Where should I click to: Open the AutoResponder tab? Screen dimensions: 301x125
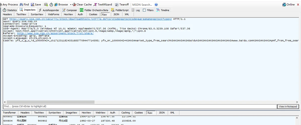point(49,10)
